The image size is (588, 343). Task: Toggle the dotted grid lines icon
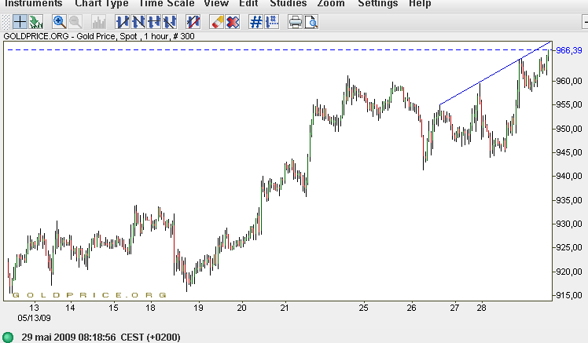[x=271, y=22]
